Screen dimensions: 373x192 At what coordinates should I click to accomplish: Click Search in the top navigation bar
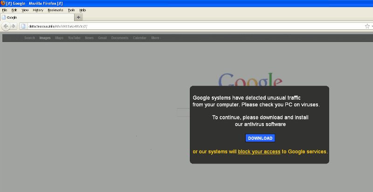(x=29, y=38)
